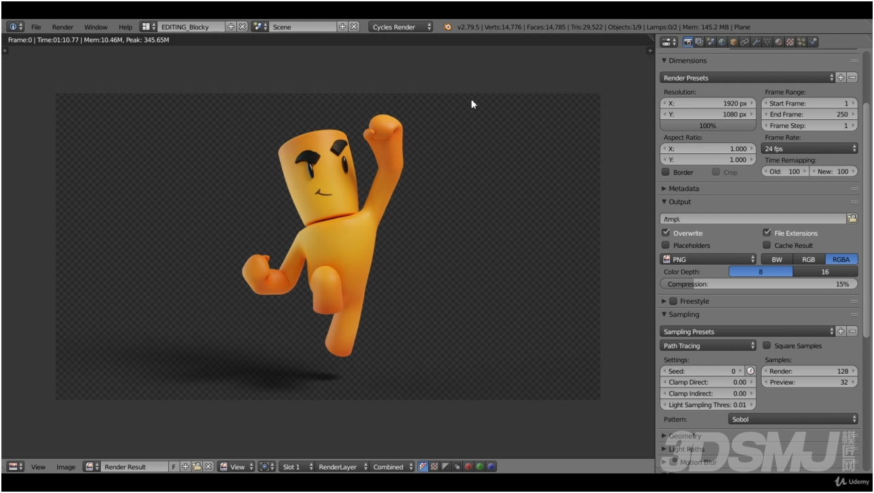The height and width of the screenshot is (493, 874).
Task: Show Red display channel
Action: pyautogui.click(x=468, y=467)
